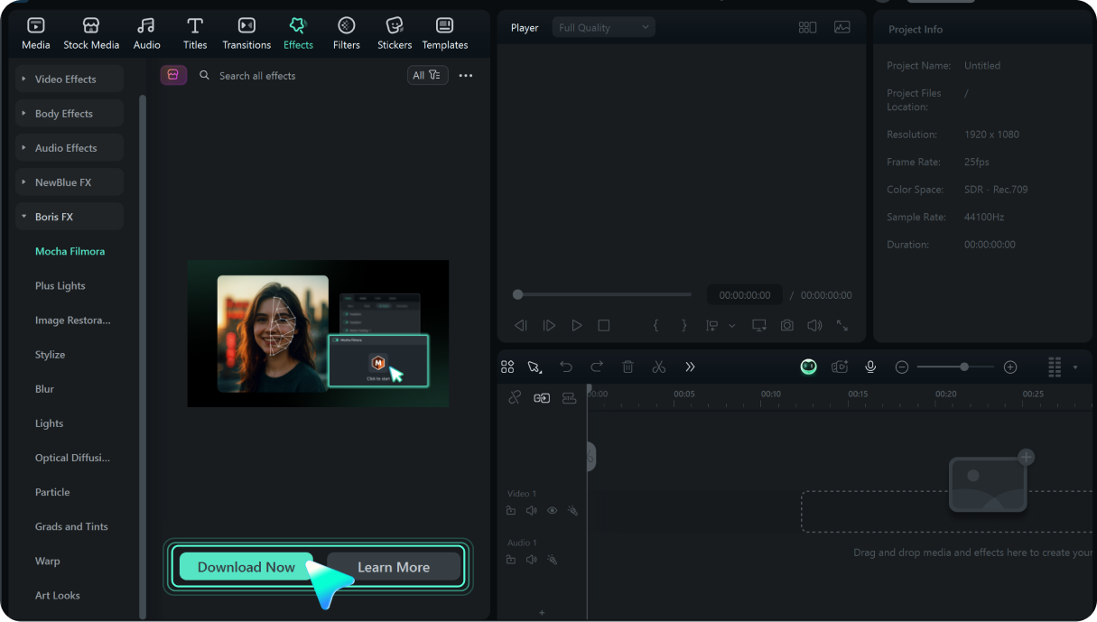Lock the Video 1 track
Viewport: 1097px width, 622px height.
point(510,510)
